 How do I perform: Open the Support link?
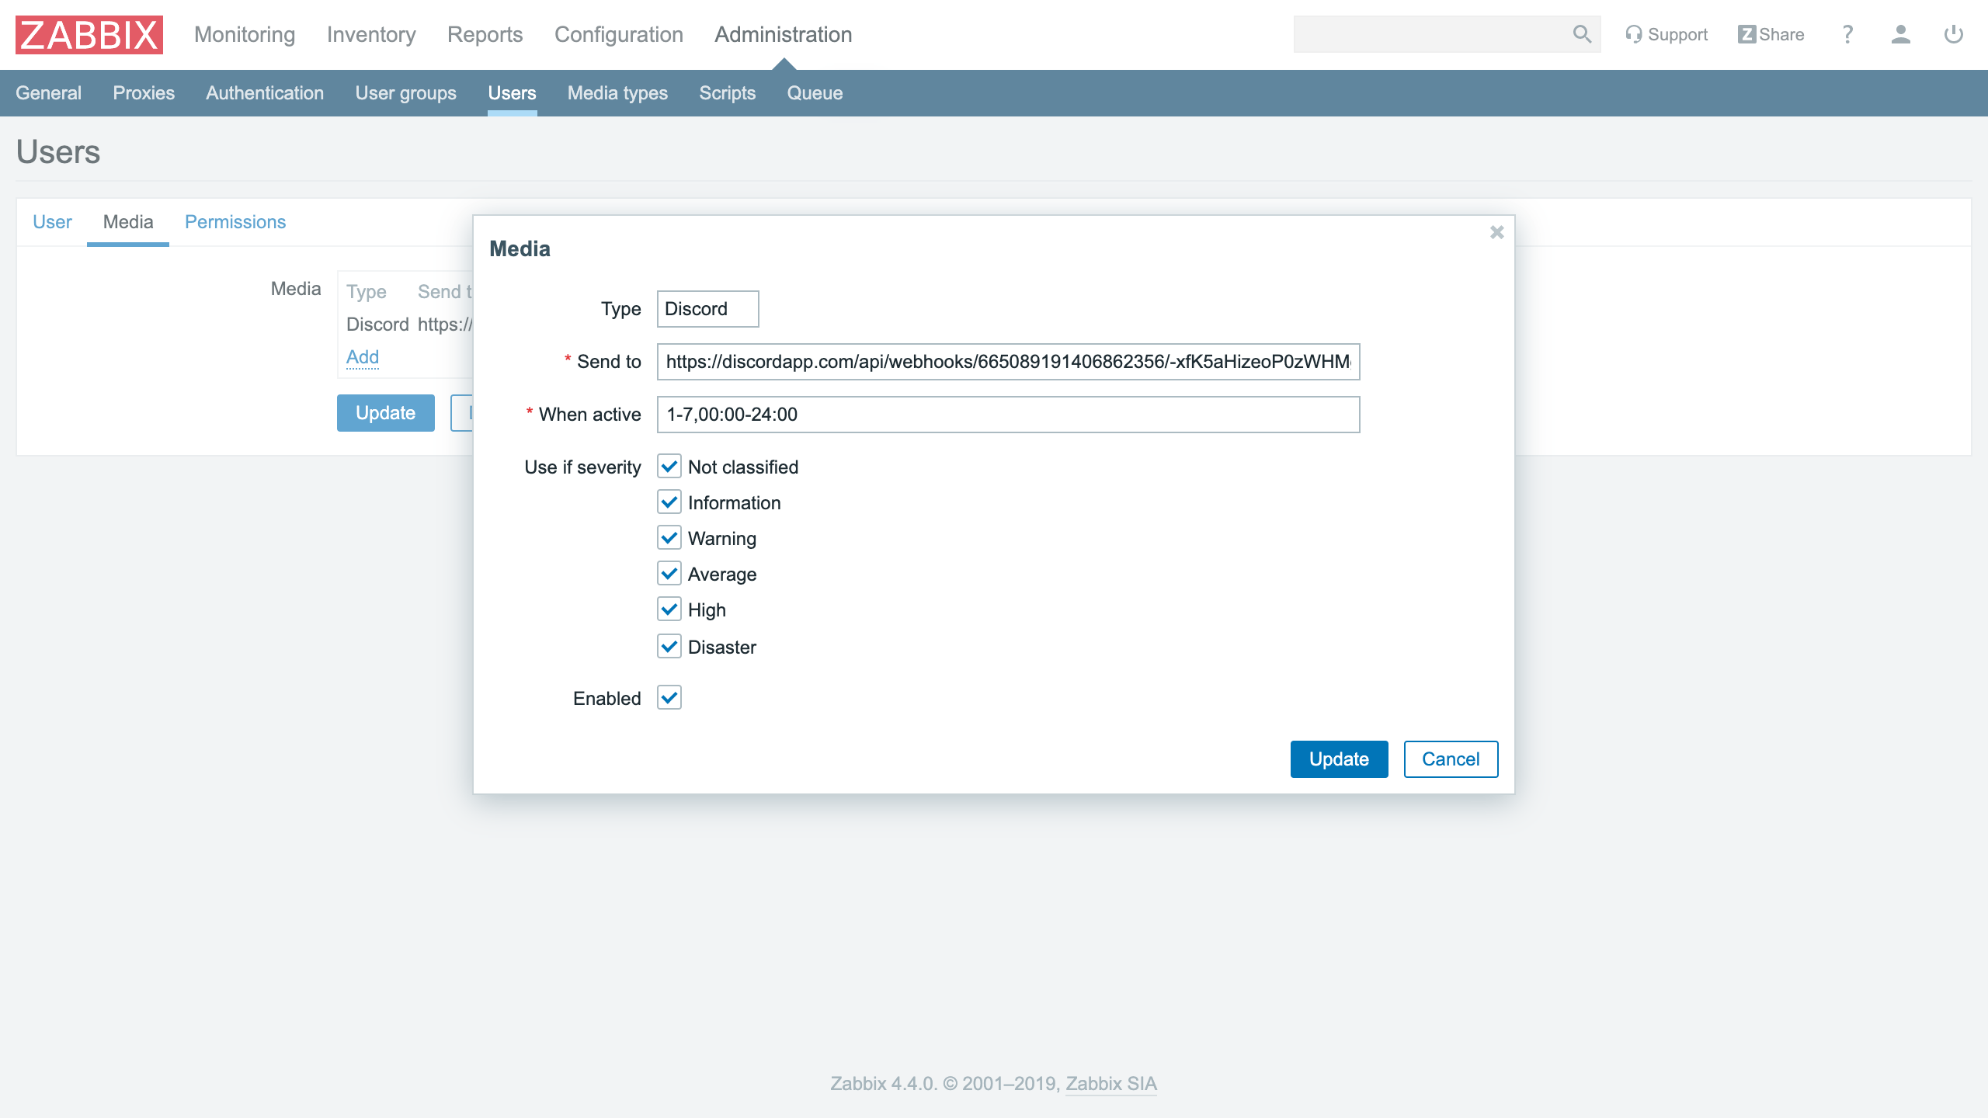[x=1667, y=34]
